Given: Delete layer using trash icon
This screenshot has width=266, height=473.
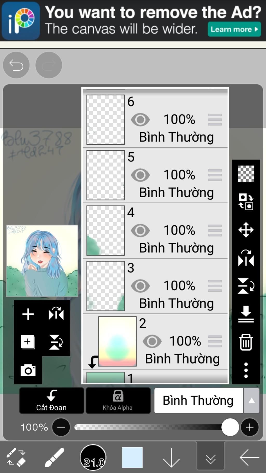Looking at the screenshot, I should pyautogui.click(x=246, y=342).
